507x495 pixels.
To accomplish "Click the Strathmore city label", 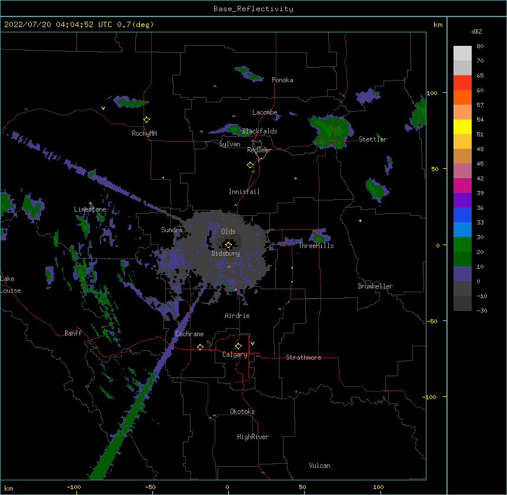I will pyautogui.click(x=303, y=357).
